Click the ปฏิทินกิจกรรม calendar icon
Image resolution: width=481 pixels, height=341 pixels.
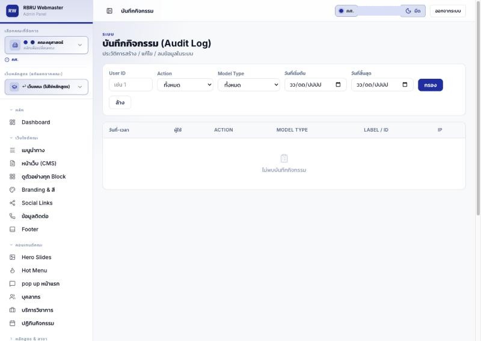click(x=12, y=323)
